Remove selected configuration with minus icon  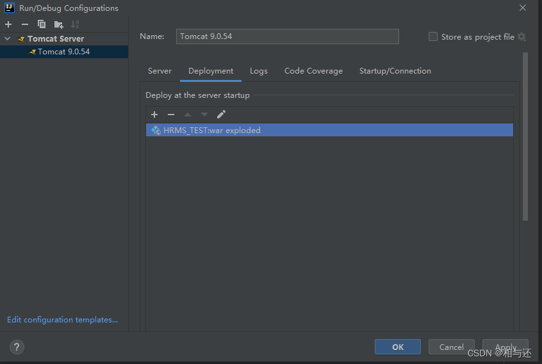click(25, 24)
